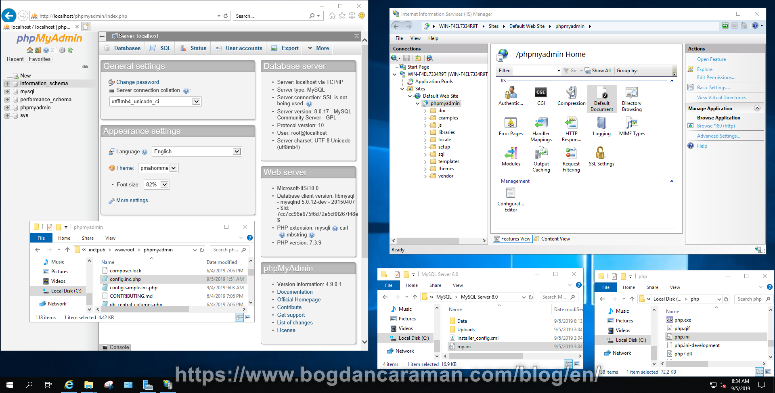Open the More menu in phpMyAdmin

[x=318, y=48]
